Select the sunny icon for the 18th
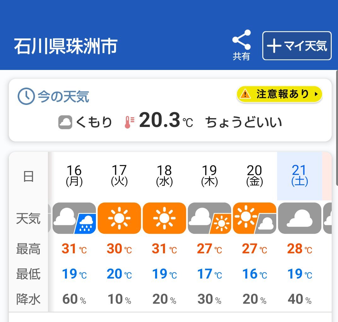338x322 pixels. [164, 218]
